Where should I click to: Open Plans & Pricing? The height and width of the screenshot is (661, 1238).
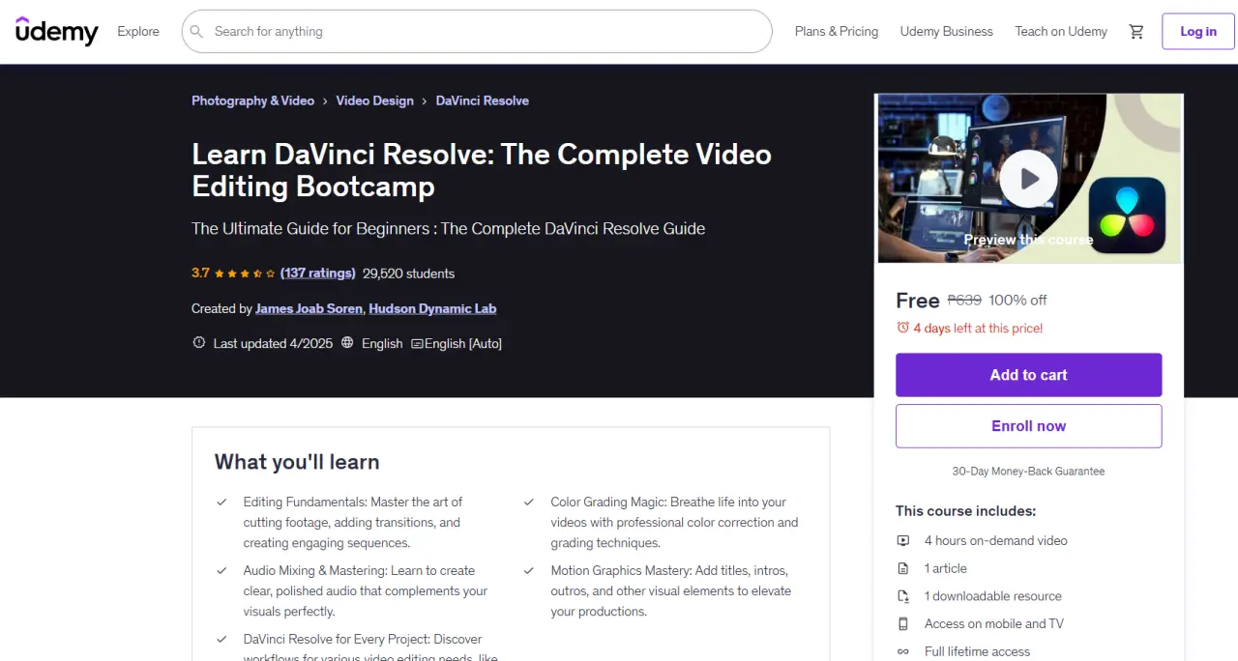point(837,32)
